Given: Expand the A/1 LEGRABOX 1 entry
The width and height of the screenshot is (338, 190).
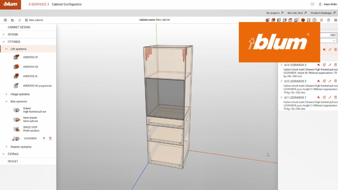Looking at the screenshot, I should 281,98.
